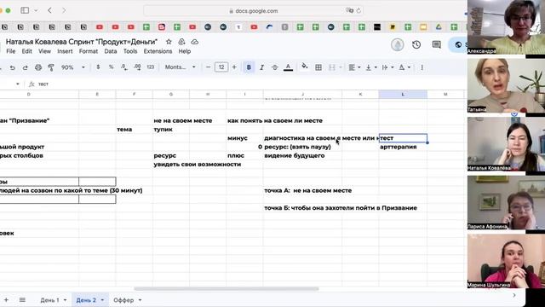The image size is (545, 307).
Task: Click the font size field showing 12
Action: coord(221,67)
